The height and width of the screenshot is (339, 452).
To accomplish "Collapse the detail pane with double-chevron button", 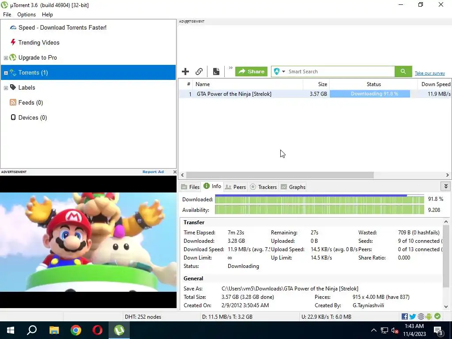I will [x=446, y=186].
